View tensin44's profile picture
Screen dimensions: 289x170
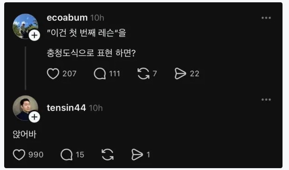coord(25,108)
